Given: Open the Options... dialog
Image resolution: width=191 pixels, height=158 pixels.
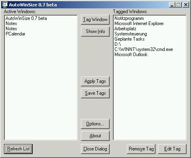Looking at the screenshot, I should coord(95,124).
